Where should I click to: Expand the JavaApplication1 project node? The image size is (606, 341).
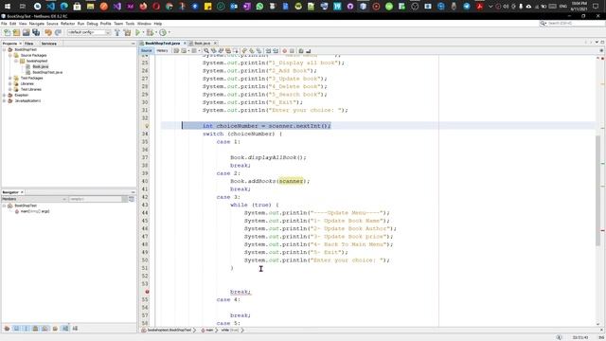coord(4,100)
